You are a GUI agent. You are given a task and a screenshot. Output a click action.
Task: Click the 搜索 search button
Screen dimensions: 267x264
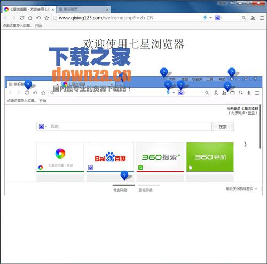pyautogui.click(x=223, y=126)
